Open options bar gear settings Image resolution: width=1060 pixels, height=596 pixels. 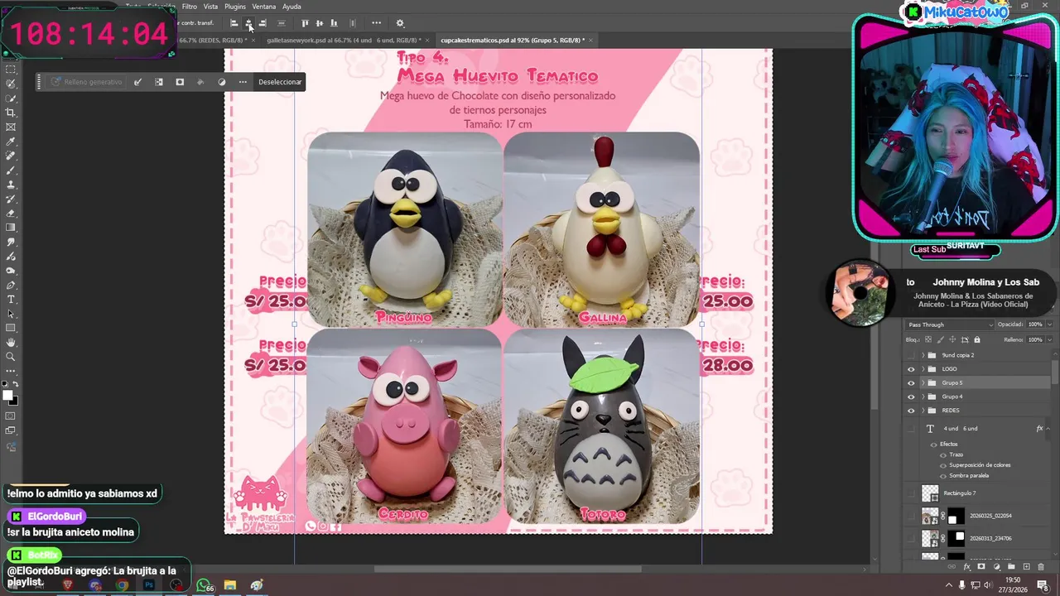[400, 23]
